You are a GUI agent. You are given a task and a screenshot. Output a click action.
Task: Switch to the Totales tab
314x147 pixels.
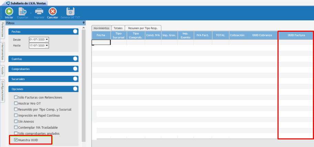pyautogui.click(x=118, y=28)
